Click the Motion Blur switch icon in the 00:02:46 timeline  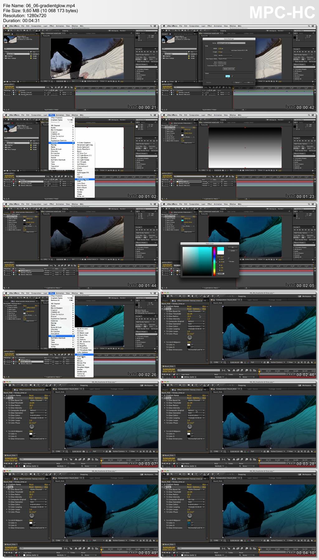pos(241,370)
